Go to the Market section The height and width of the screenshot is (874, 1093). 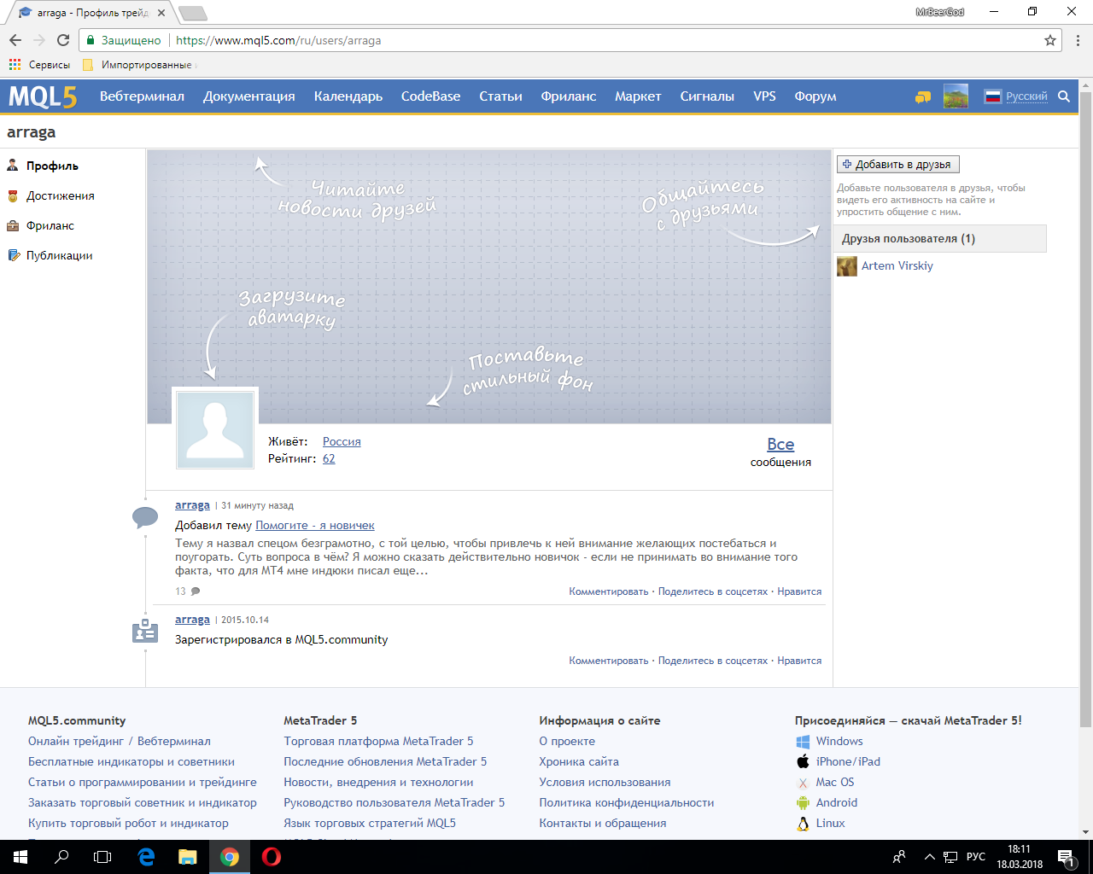(x=638, y=96)
